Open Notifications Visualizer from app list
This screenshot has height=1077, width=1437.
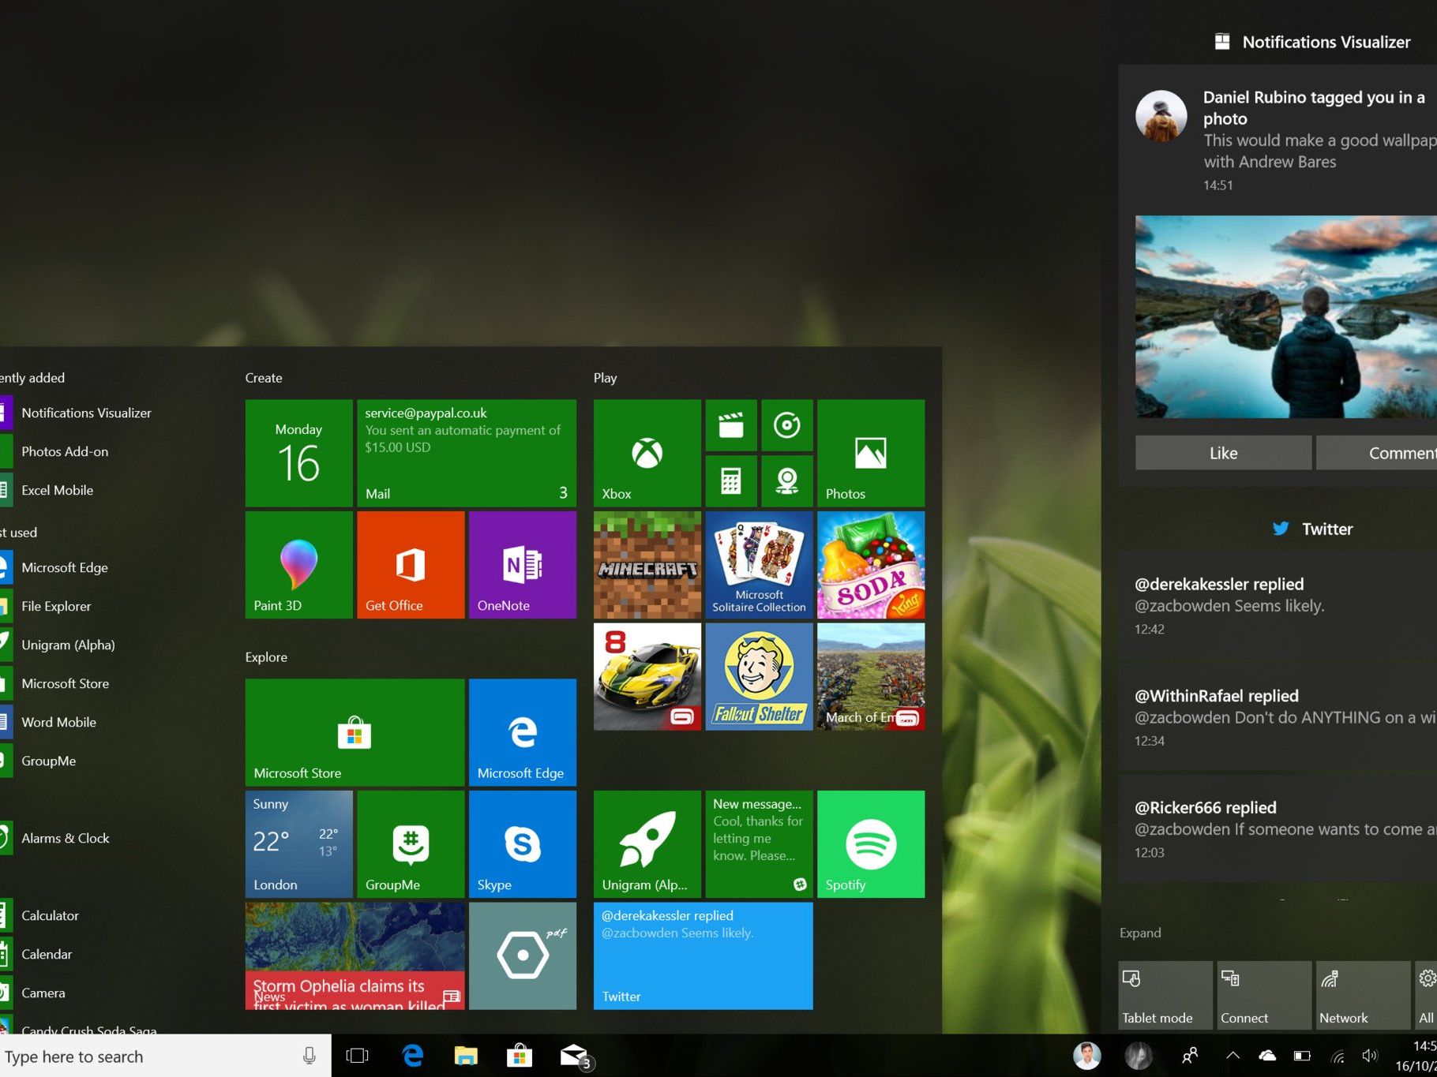point(86,413)
